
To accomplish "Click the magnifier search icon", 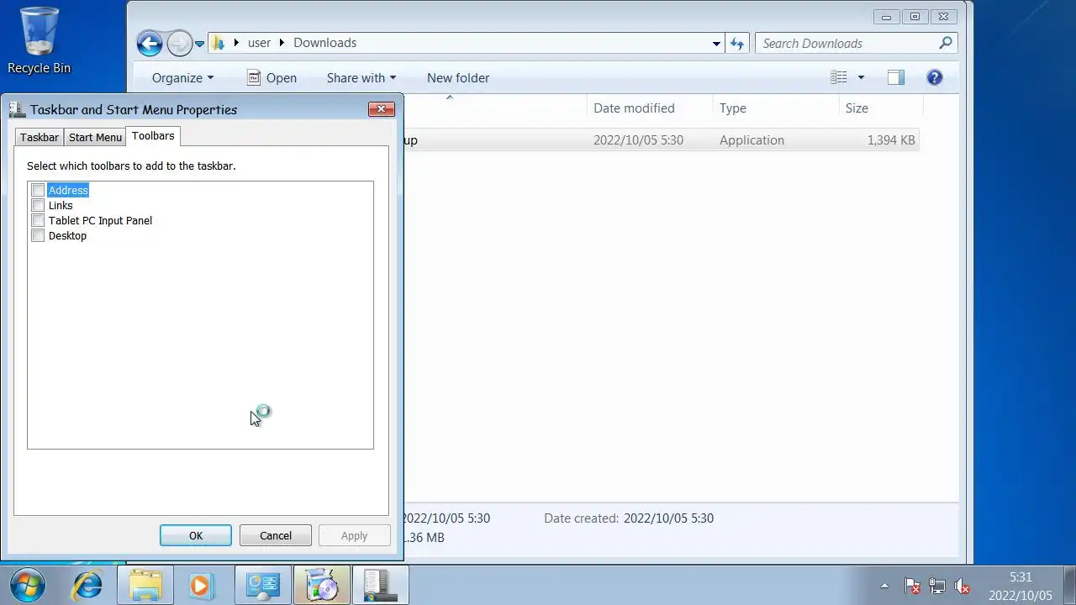I will [x=946, y=43].
